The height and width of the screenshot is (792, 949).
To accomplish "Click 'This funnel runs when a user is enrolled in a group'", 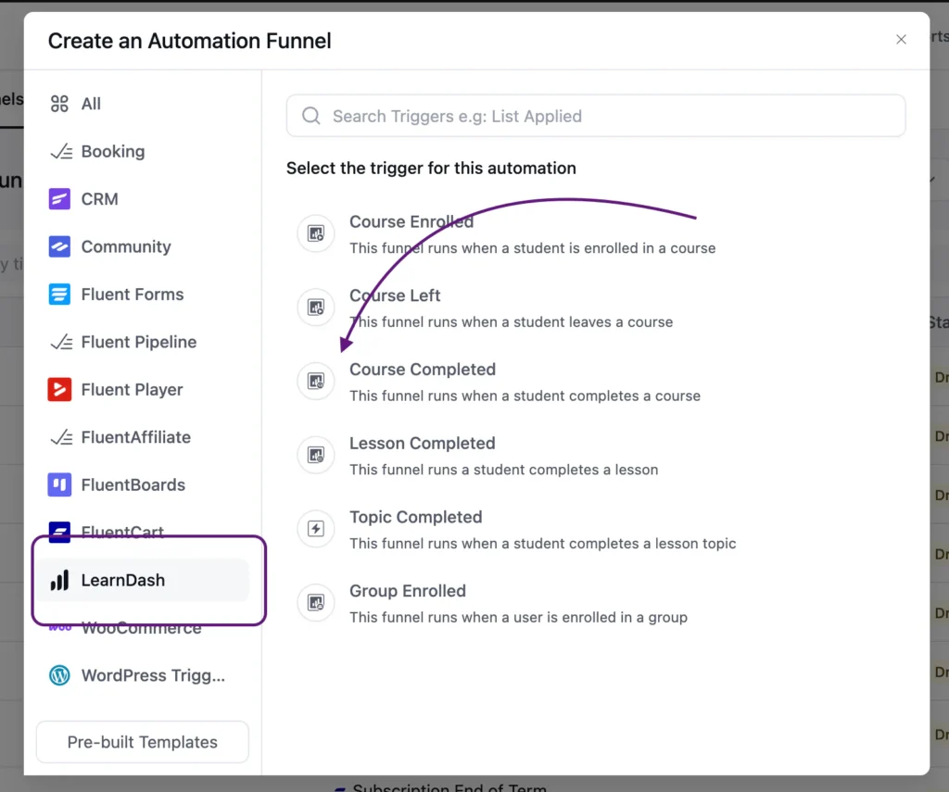I will pos(519,617).
